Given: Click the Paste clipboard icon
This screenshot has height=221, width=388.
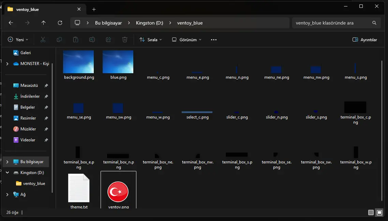Looking at the screenshot, I should pyautogui.click(x=76, y=40).
